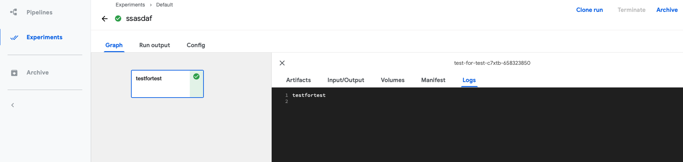Collapse the sidebar with the chevron
This screenshot has height=162, width=683.
pos(13,105)
